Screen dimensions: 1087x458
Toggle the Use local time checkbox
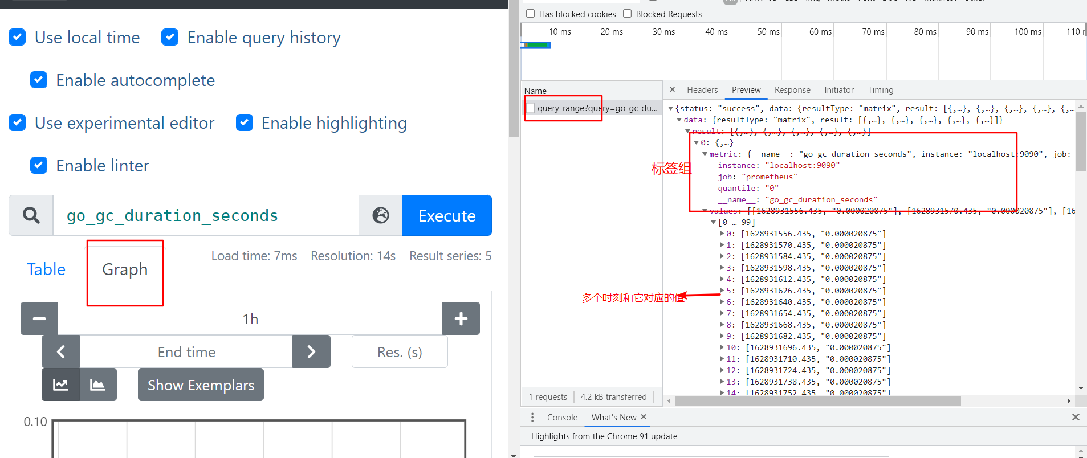pos(17,38)
